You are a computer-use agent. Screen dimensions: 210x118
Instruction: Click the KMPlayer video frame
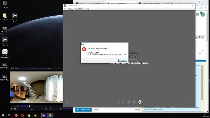click(37, 87)
